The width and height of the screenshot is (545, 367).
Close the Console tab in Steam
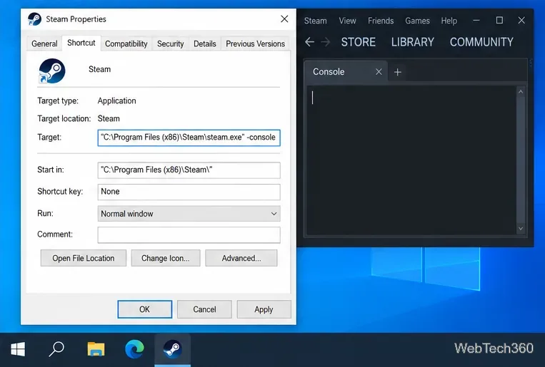pyautogui.click(x=379, y=72)
